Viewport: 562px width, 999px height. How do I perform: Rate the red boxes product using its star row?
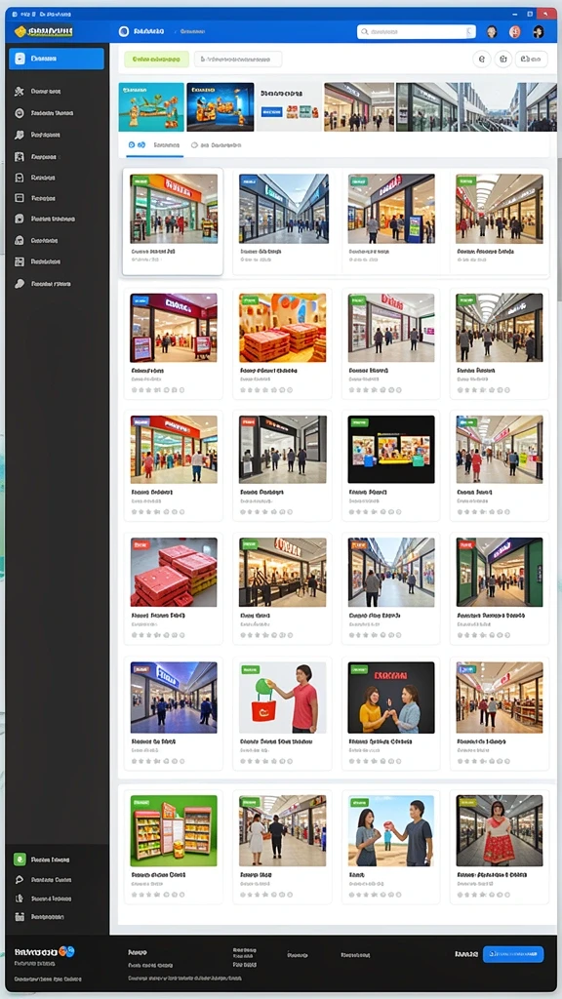point(158,634)
